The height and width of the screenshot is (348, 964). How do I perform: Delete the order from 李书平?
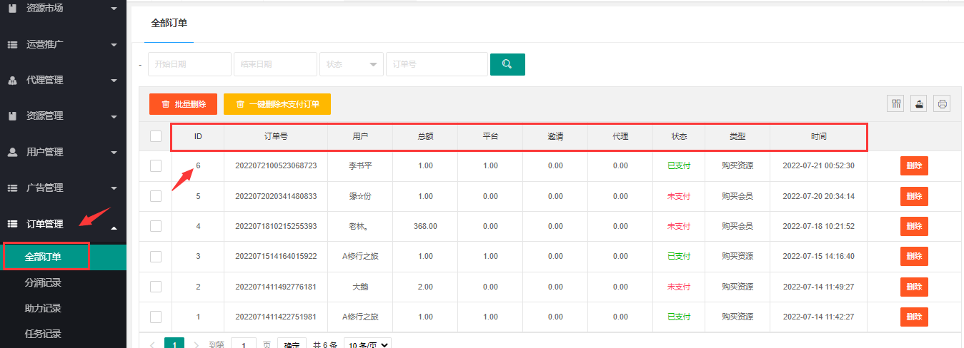pyautogui.click(x=914, y=166)
